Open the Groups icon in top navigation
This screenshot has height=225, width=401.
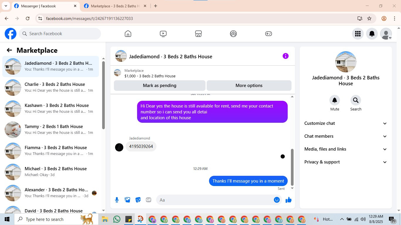tap(233, 34)
